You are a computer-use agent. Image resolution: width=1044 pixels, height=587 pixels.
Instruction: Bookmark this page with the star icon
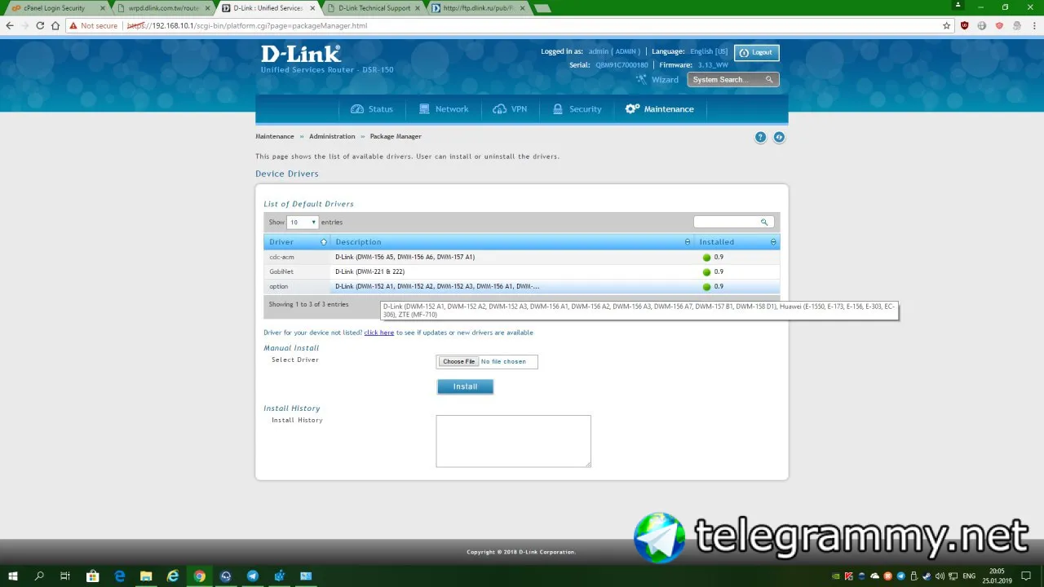click(x=947, y=25)
